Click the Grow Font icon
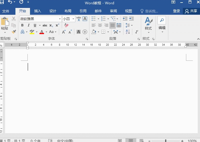The height and width of the screenshot is (142, 200). [64, 32]
